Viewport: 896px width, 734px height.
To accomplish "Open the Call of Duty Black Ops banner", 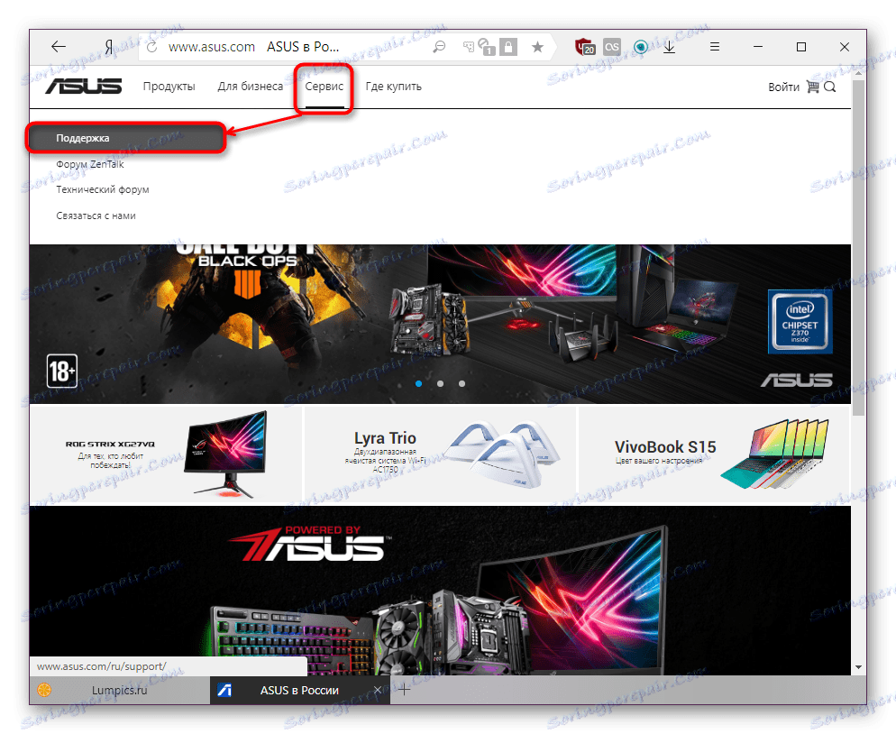I will (440, 324).
